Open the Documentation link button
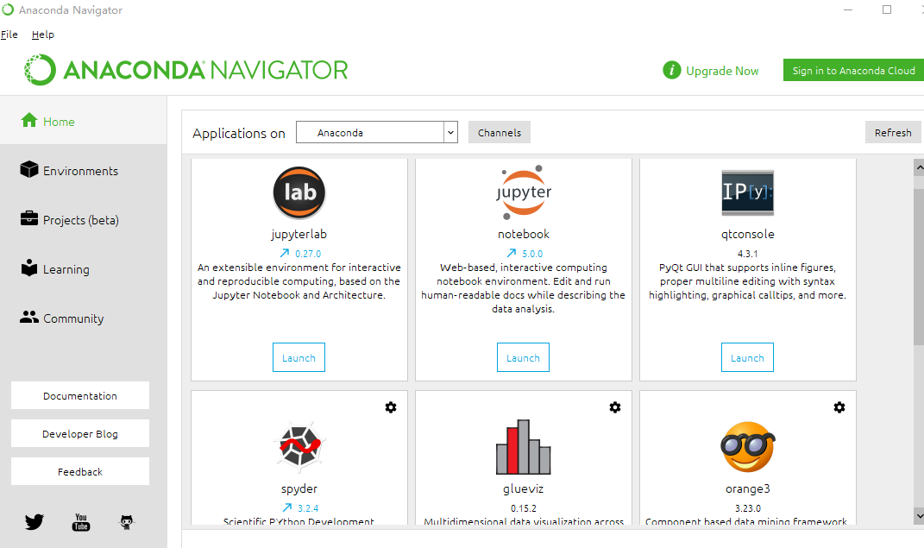The width and height of the screenshot is (924, 548). [x=80, y=396]
